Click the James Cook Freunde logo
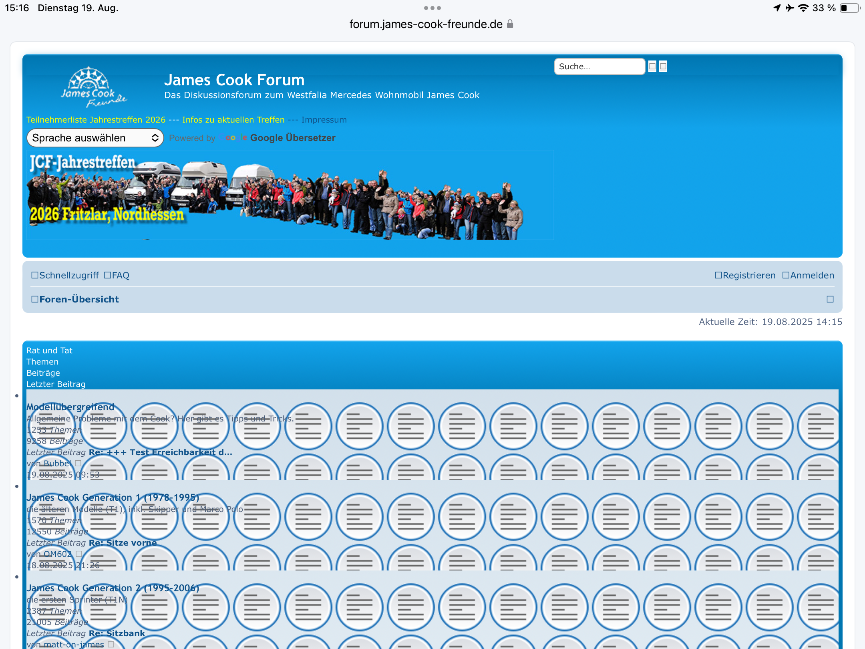 point(94,87)
